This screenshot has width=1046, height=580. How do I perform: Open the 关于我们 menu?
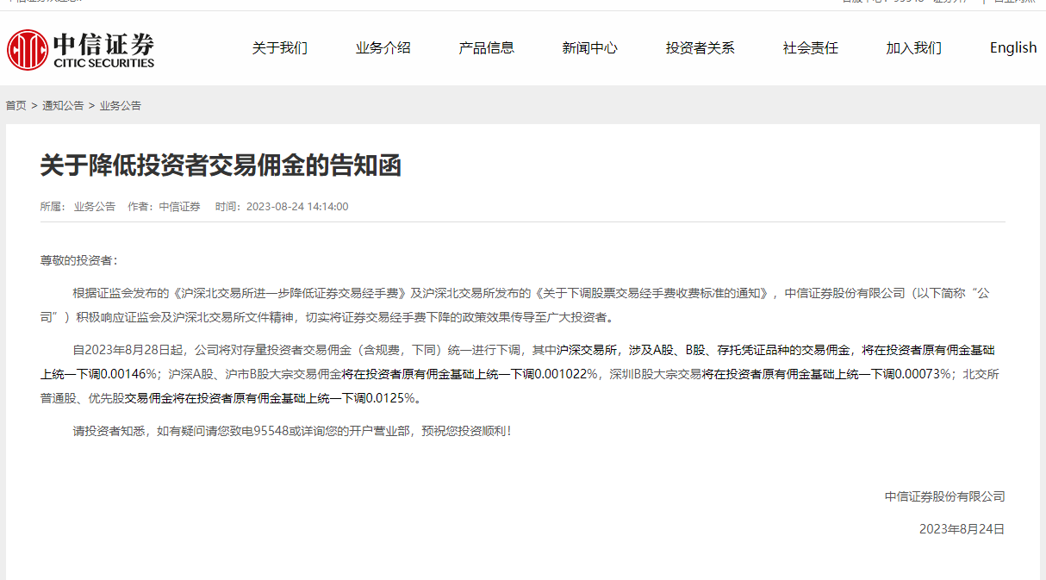[x=279, y=48]
